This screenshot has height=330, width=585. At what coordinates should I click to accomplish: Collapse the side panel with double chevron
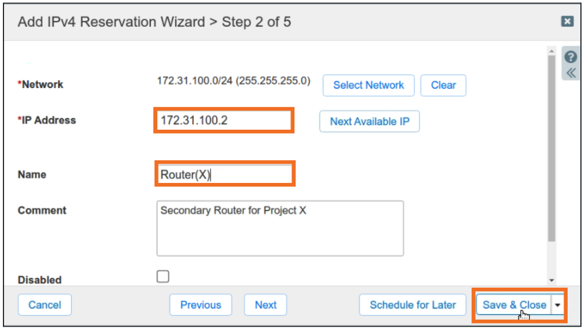(571, 73)
